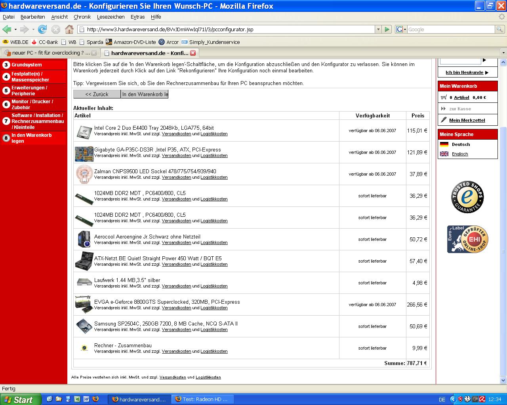This screenshot has height=405, width=507.
Task: Open the 'Mein Merkzettel' link
Action: [x=467, y=120]
